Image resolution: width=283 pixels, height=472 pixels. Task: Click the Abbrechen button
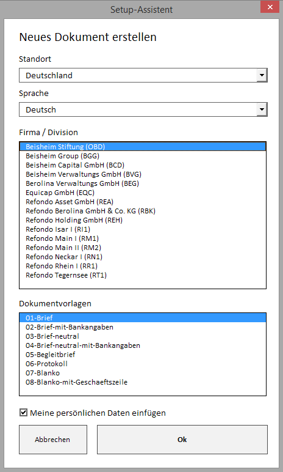(53, 440)
